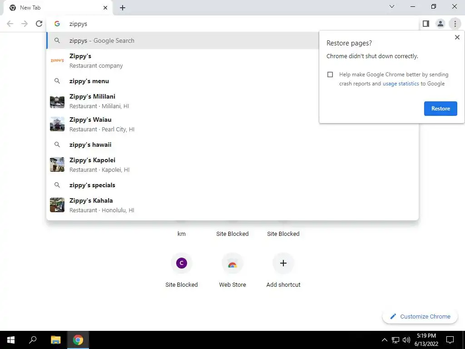Click the Restore button

click(440, 109)
